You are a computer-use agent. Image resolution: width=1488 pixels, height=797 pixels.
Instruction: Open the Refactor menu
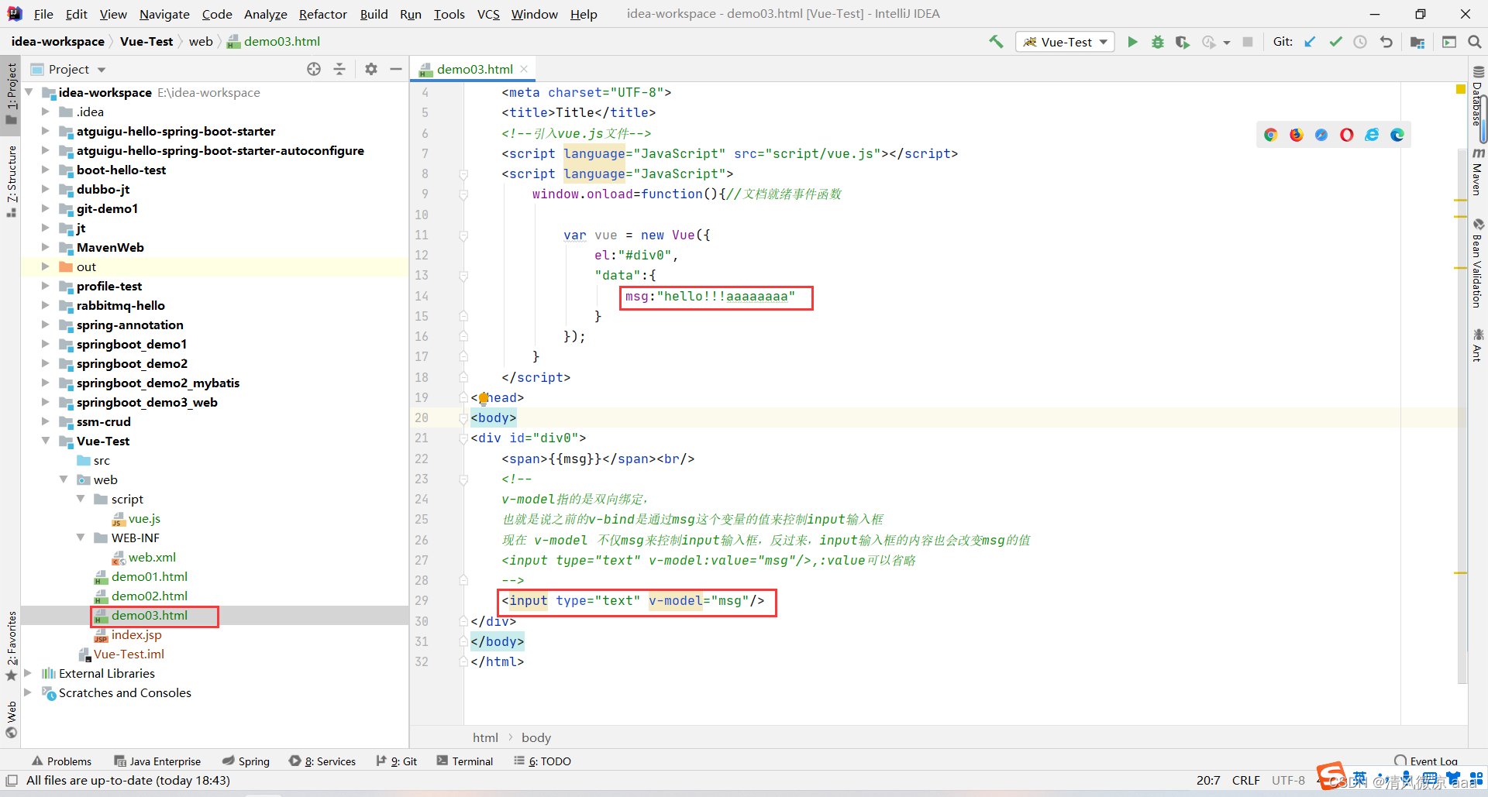coord(323,14)
